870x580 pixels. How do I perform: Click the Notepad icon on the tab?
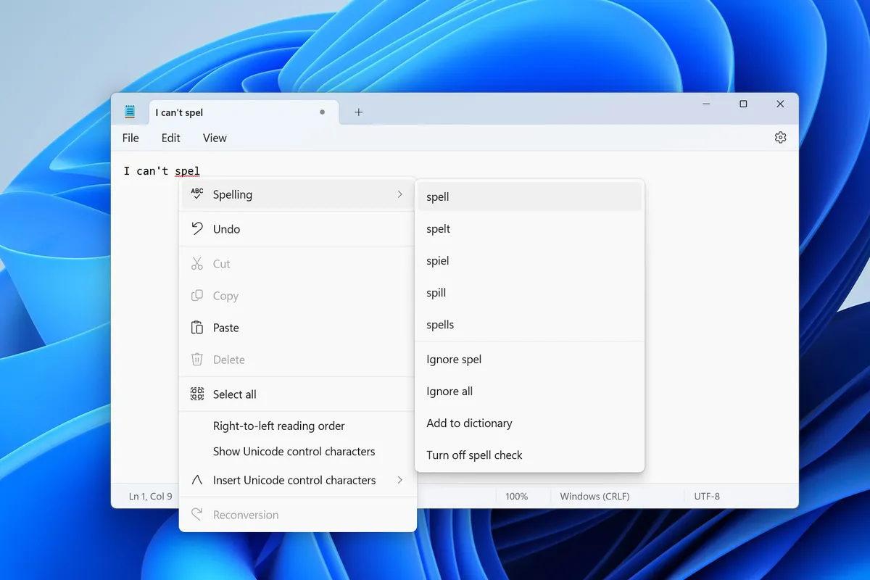click(130, 112)
